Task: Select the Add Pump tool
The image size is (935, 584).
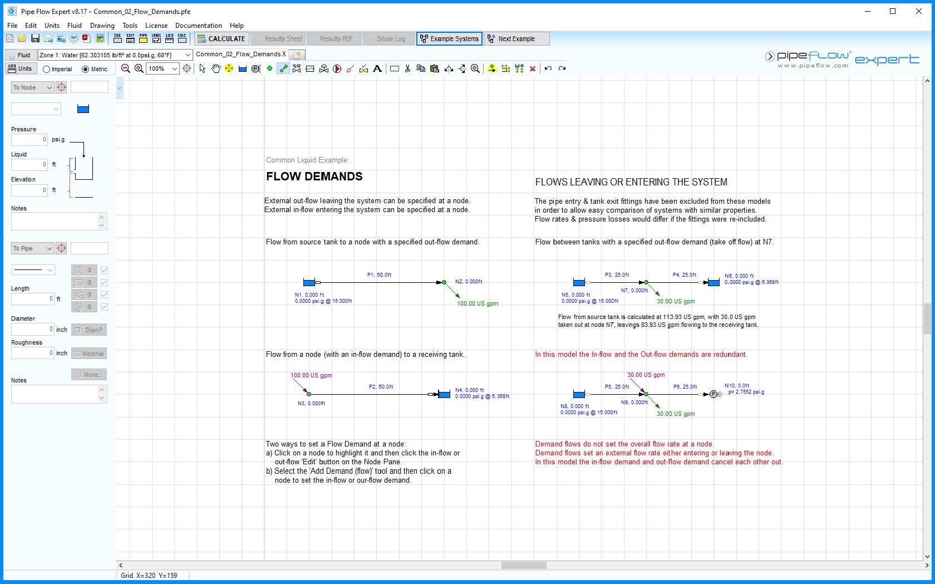Action: coord(337,68)
